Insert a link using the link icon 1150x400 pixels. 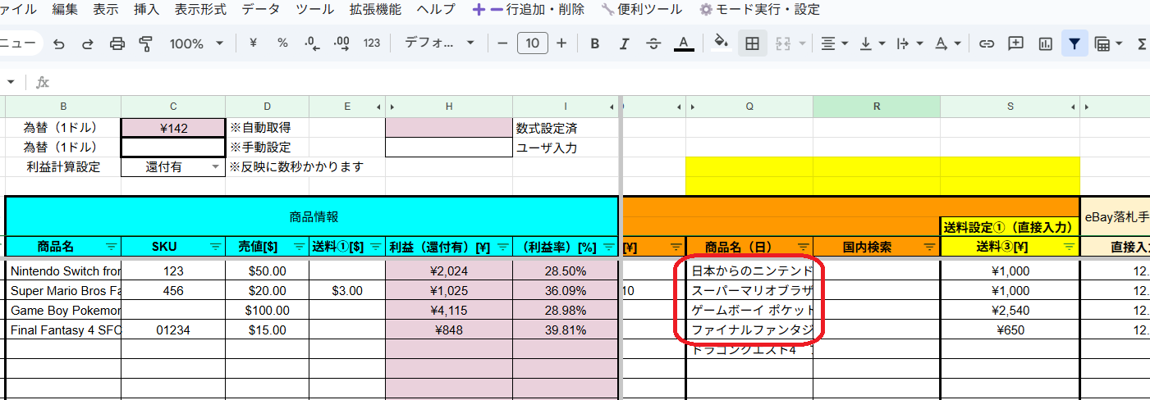point(987,43)
